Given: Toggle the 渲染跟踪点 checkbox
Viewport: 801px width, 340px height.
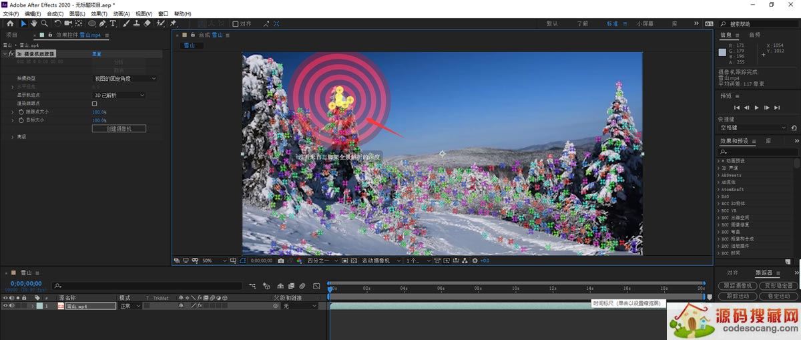Looking at the screenshot, I should [x=95, y=104].
